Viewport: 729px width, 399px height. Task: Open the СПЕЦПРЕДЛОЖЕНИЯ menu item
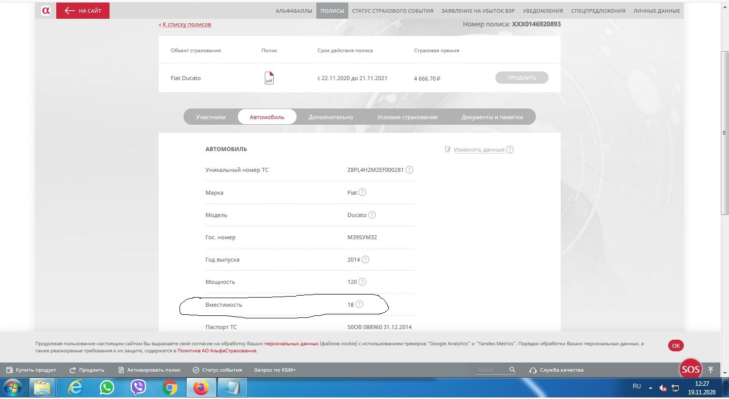(x=598, y=11)
